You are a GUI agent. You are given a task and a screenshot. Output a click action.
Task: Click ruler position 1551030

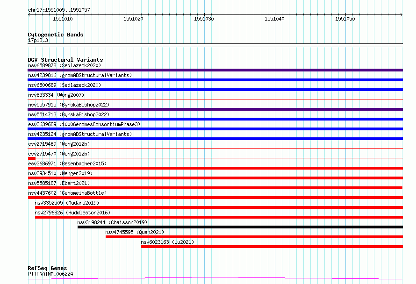(x=204, y=19)
